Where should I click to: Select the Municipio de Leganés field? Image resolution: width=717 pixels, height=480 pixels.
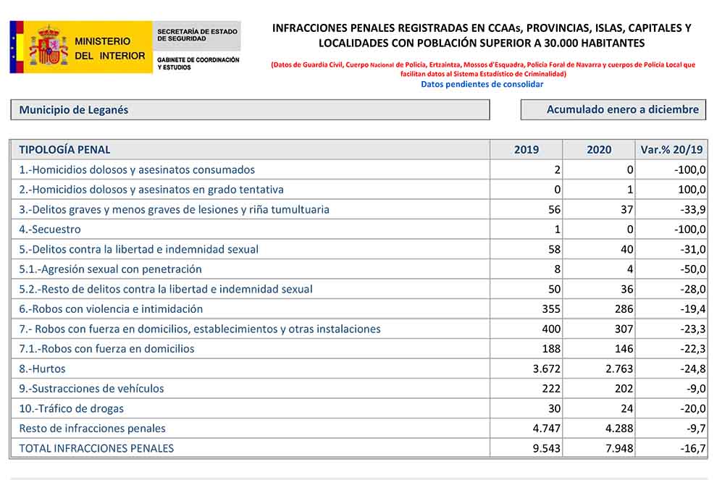[x=250, y=110]
